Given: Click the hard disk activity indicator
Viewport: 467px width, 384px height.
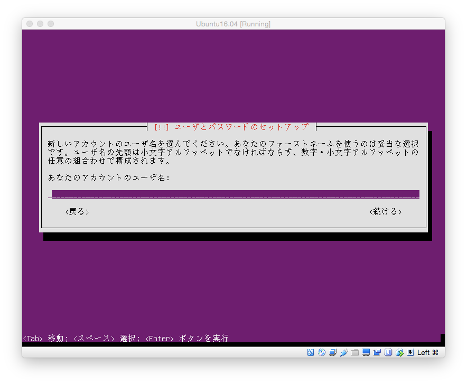Looking at the screenshot, I should (312, 352).
